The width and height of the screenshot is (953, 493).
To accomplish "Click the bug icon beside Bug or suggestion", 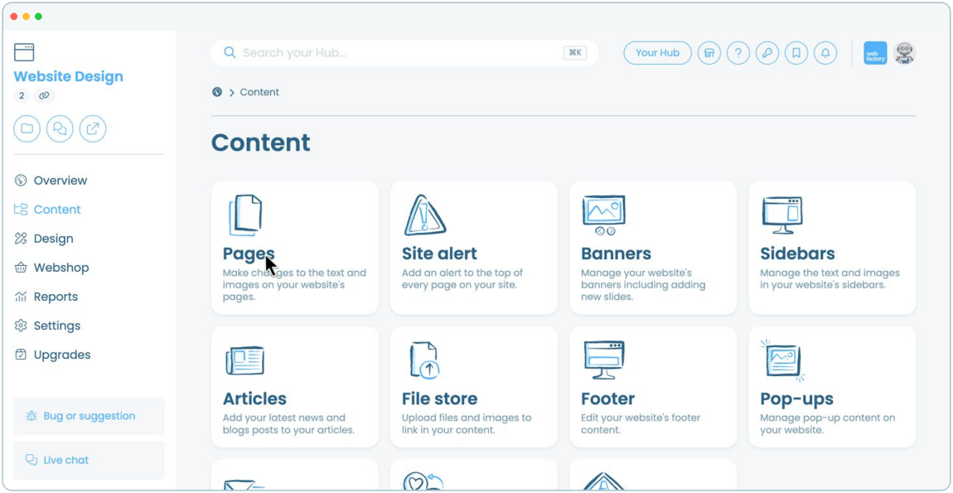I will coord(31,417).
